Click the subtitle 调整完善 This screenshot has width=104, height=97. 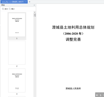pos(73,40)
